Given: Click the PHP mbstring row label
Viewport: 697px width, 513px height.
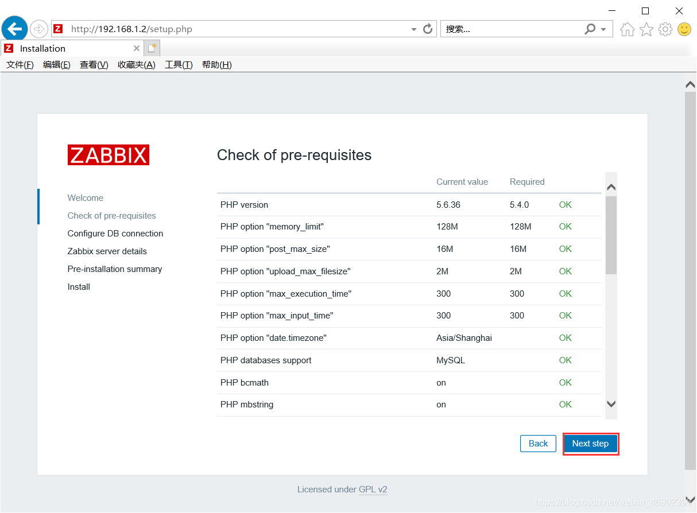Looking at the screenshot, I should coord(247,405).
